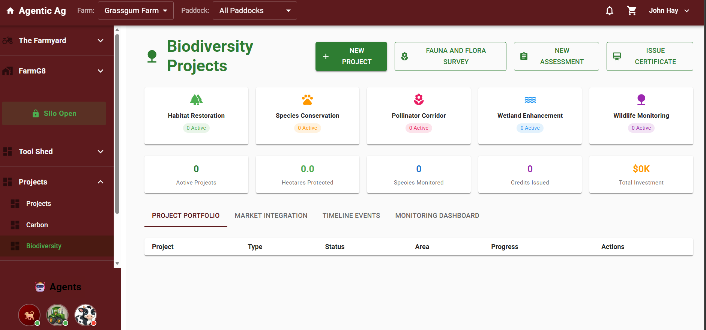The image size is (706, 330).
Task: Select the Wetland Enhancement 0 Active badge
Action: pyautogui.click(x=530, y=128)
